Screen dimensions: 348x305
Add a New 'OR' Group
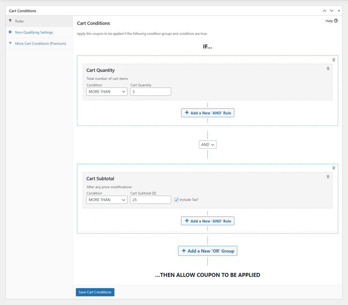pos(208,251)
